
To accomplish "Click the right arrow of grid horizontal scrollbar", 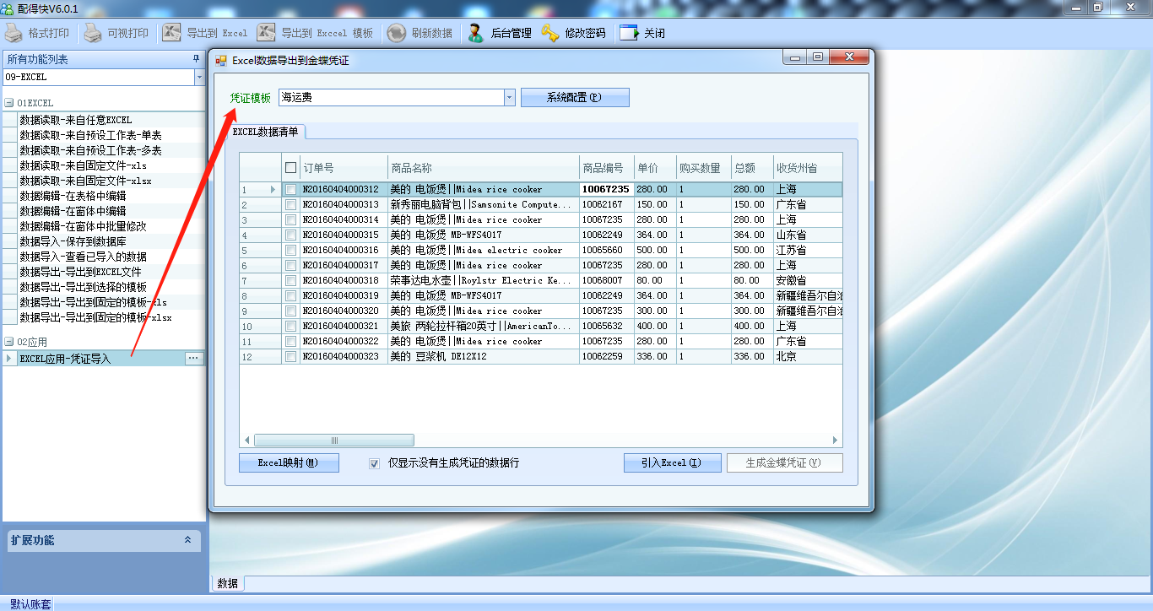I will [836, 441].
